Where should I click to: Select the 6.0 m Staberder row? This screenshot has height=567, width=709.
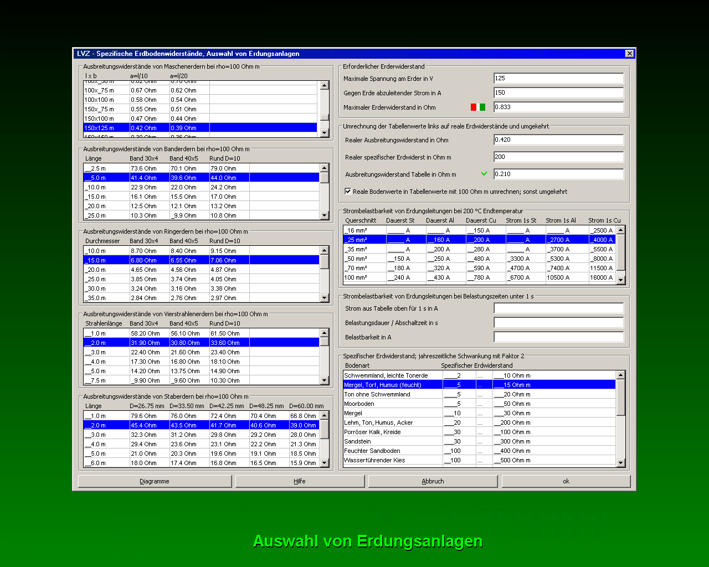(201, 463)
